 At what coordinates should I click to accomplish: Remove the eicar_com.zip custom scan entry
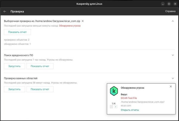click(83, 21)
